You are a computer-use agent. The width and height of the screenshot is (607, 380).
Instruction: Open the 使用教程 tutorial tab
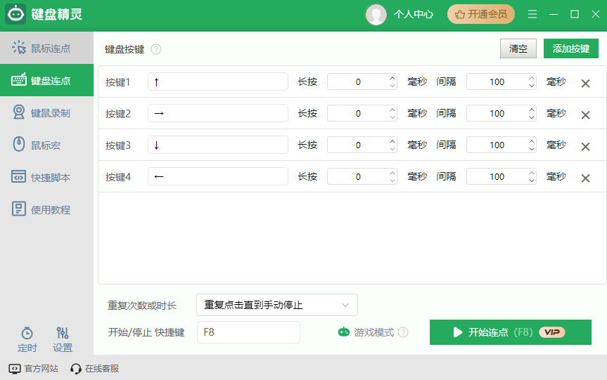click(47, 209)
